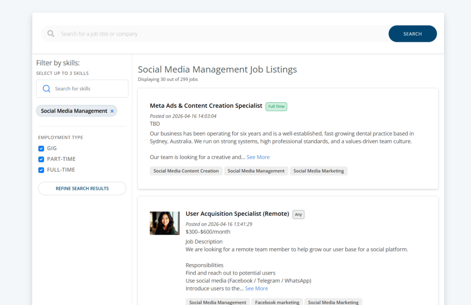This screenshot has height=305, width=471.
Task: Click the Any badge on the User Acquisition listing
Action: pyautogui.click(x=298, y=214)
